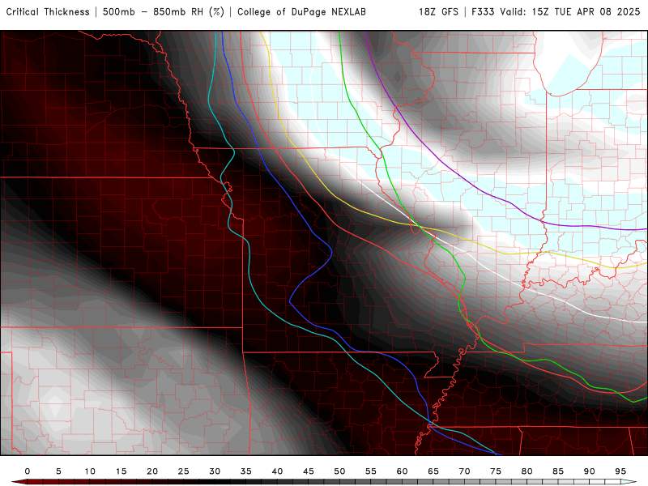This screenshot has height=486, width=648.
Task: Click the colorbar label '50'
Action: pyautogui.click(x=339, y=471)
